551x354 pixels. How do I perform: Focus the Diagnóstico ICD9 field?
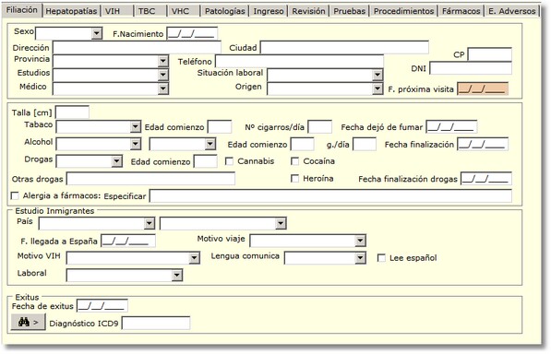point(156,323)
